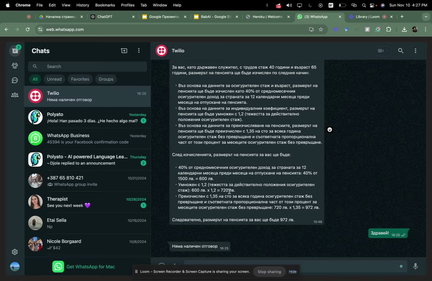Switch to the BabAI - Google Slides tab
Image resolution: width=432 pixels, height=281 pixels.
(x=216, y=17)
